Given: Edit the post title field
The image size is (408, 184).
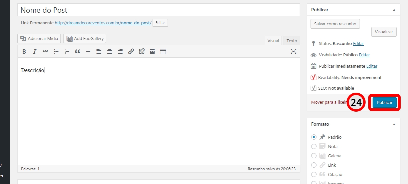Looking at the screenshot, I should (159, 10).
